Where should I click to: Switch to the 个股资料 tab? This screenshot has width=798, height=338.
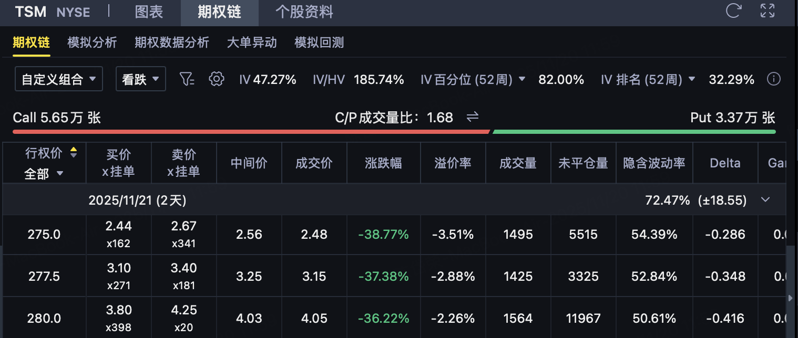pos(304,12)
